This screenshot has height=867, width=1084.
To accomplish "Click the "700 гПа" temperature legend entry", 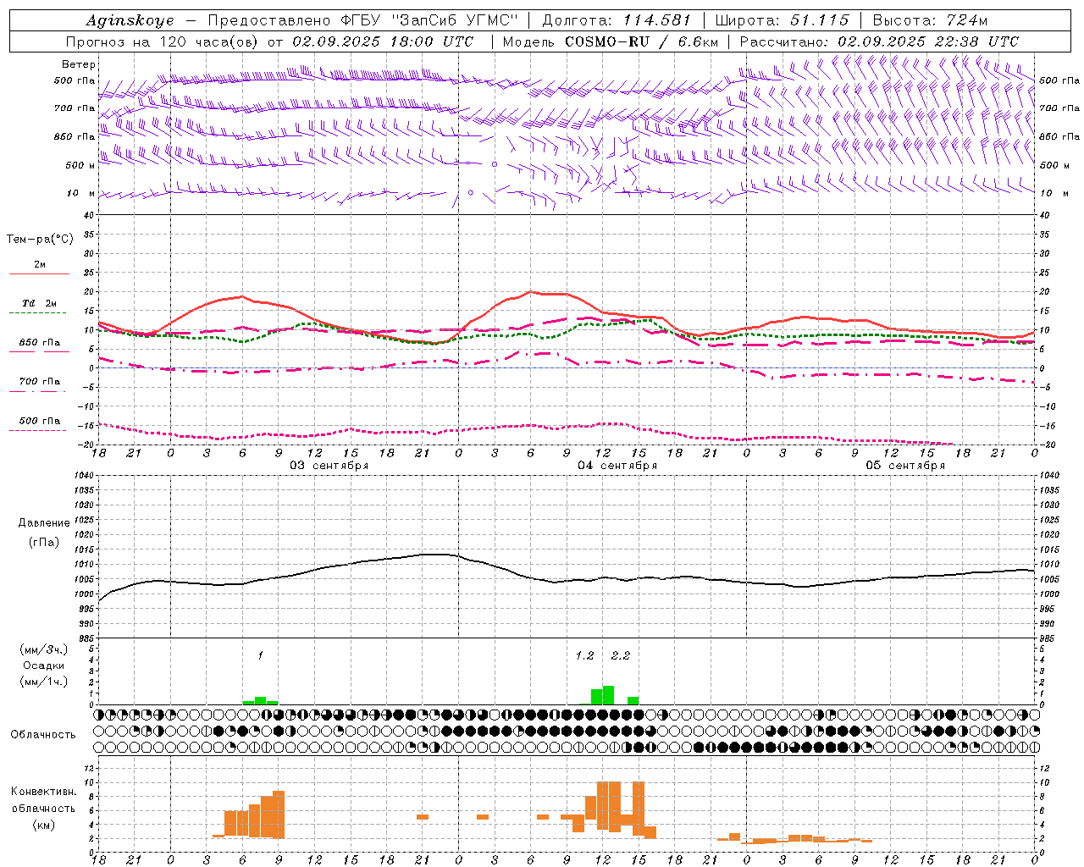I will pos(40,382).
